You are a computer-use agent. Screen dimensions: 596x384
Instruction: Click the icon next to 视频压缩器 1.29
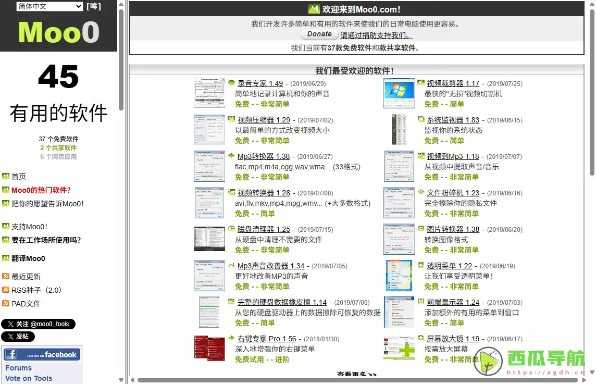231,119
